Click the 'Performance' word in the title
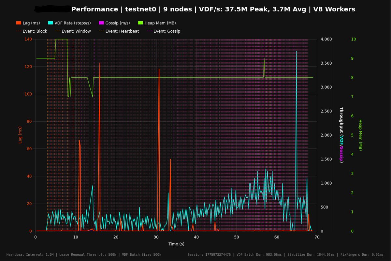 tap(94, 9)
